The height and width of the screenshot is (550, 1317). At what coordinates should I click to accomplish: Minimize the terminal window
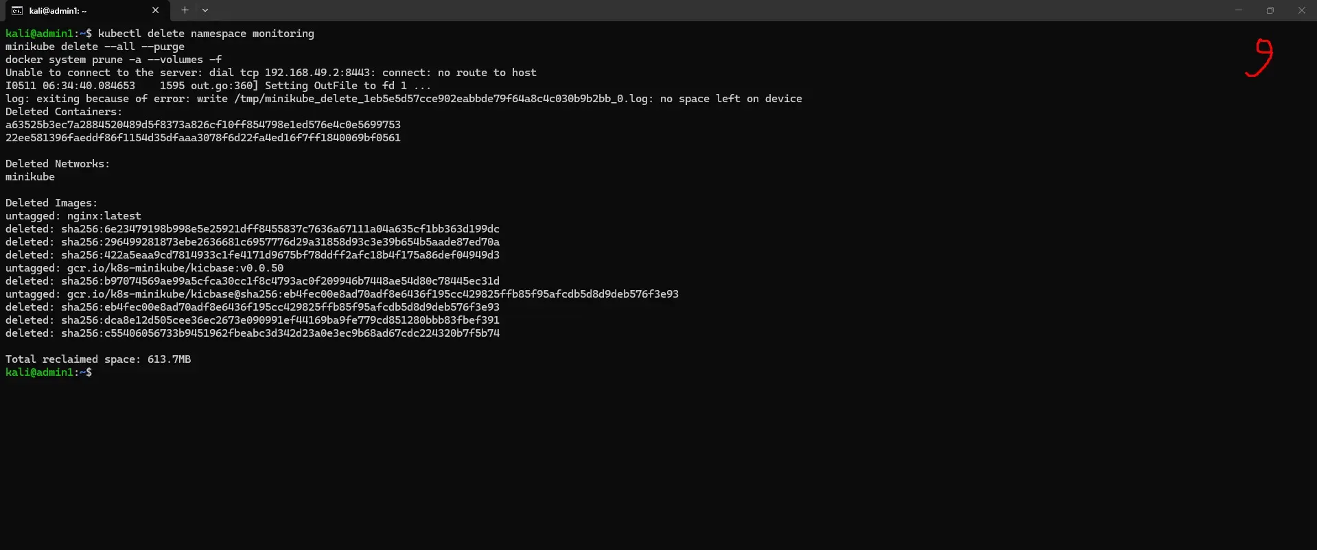coord(1239,10)
